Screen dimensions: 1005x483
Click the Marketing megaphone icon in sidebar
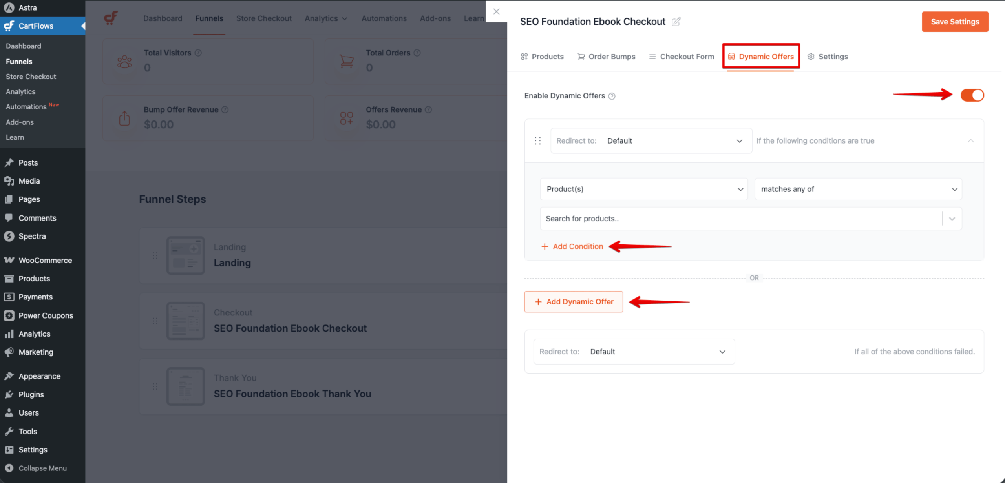click(x=9, y=352)
